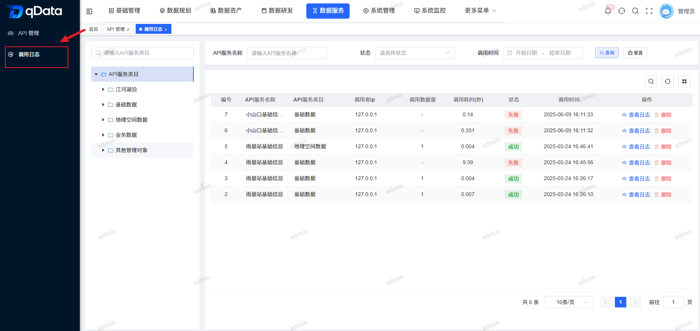View log for record number 4
Screen dimensions: 700x331
(x=636, y=163)
